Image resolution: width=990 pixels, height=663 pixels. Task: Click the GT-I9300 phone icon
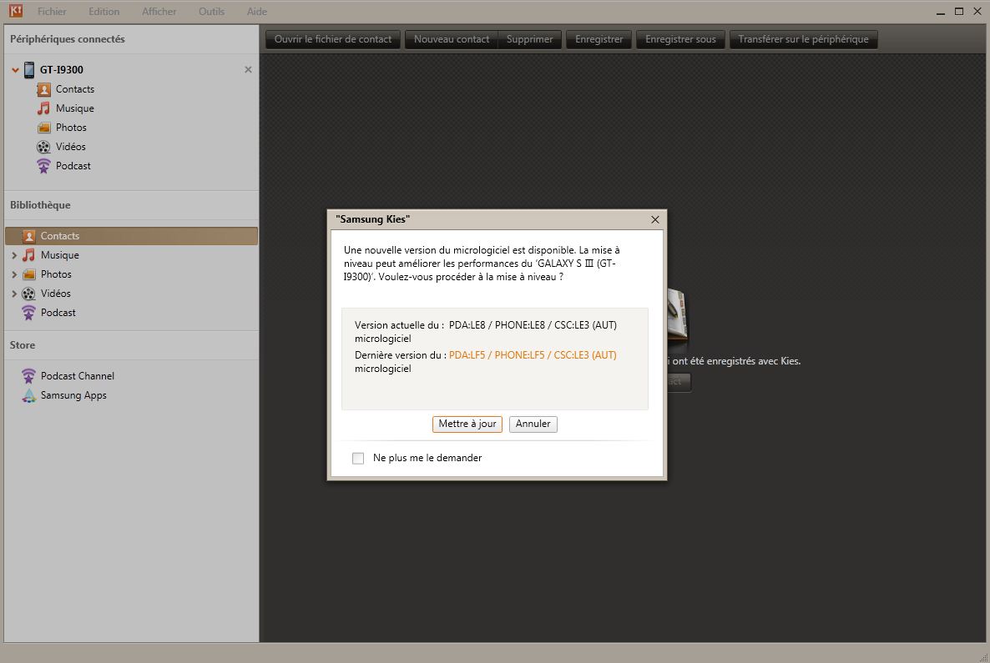coord(29,69)
